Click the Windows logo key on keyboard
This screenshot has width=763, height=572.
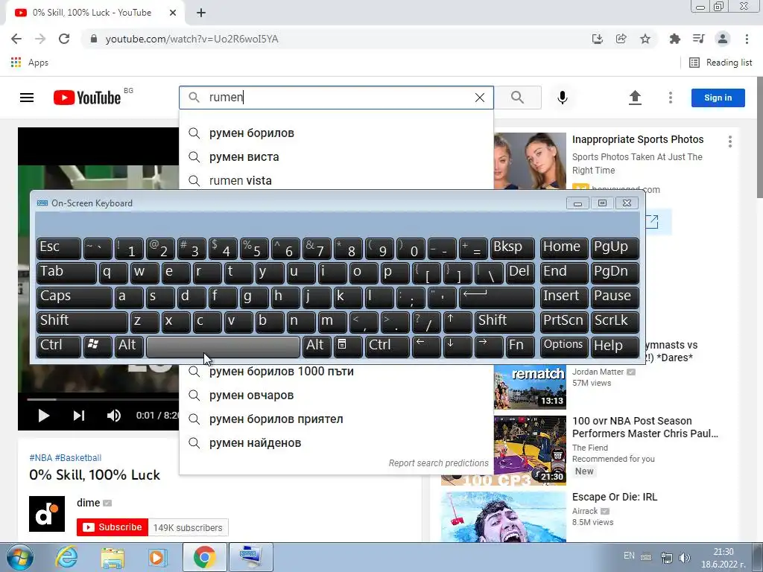98,346
